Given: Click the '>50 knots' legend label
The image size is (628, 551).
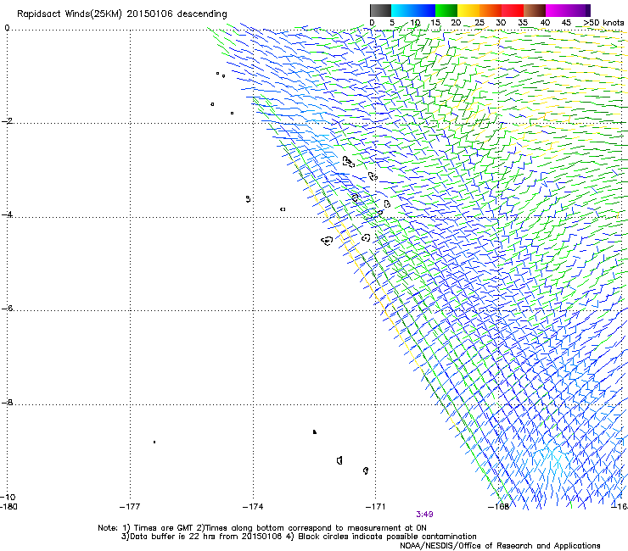Looking at the screenshot, I should 603,23.
